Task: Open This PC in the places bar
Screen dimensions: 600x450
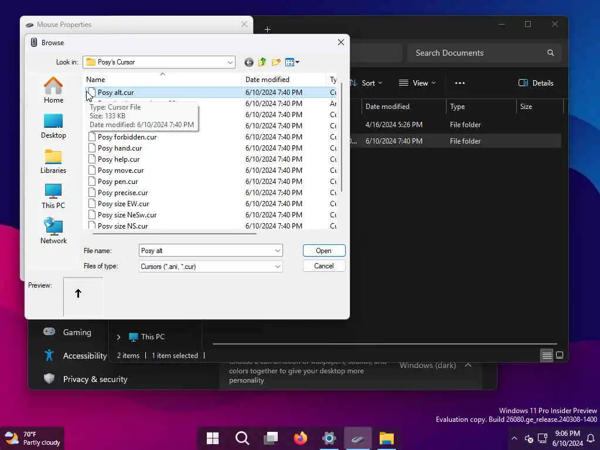Action: [53, 196]
